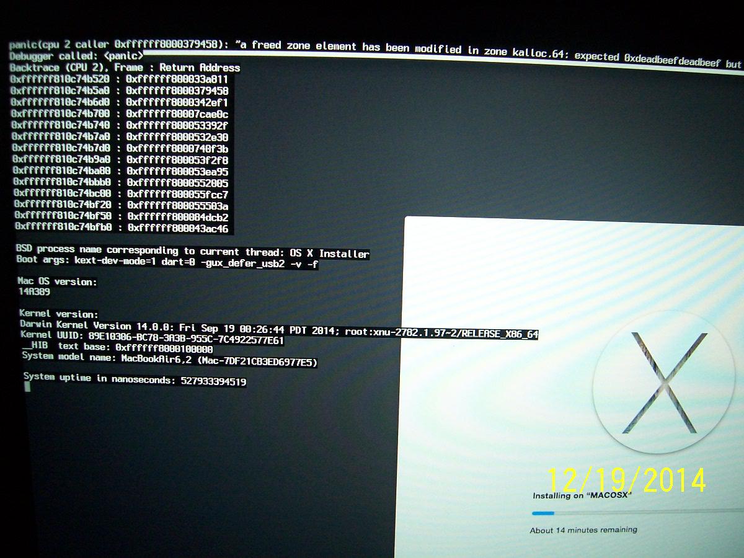744x558 pixels.
Task: Click the BSD process name line
Action: pos(193,252)
